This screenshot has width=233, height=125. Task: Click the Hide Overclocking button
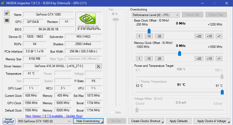tap(88, 121)
